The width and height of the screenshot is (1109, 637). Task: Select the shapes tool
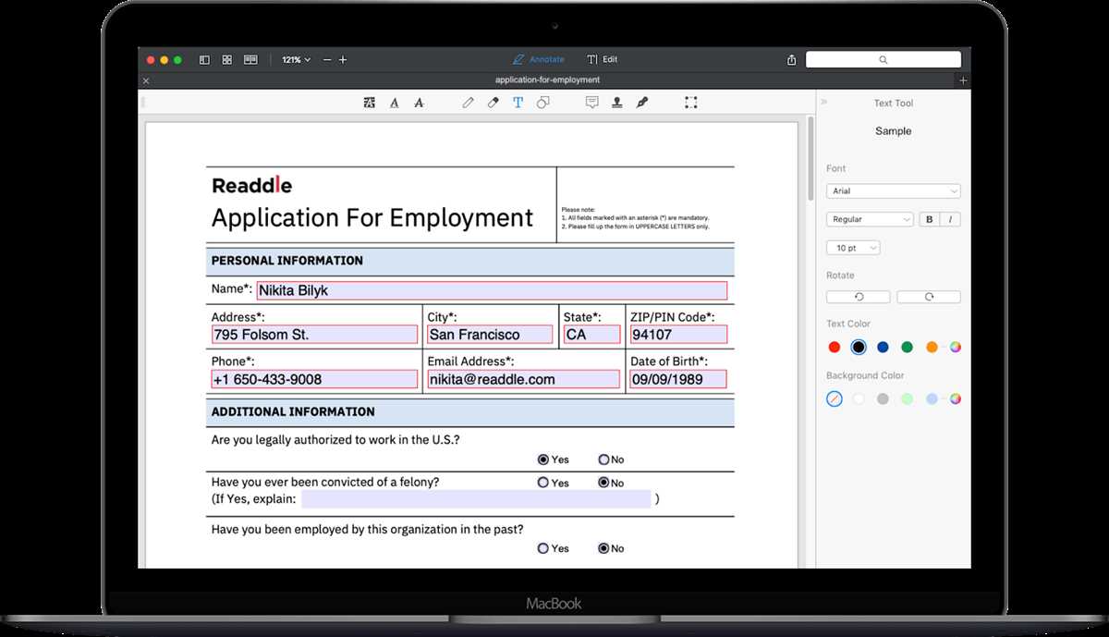(x=542, y=103)
